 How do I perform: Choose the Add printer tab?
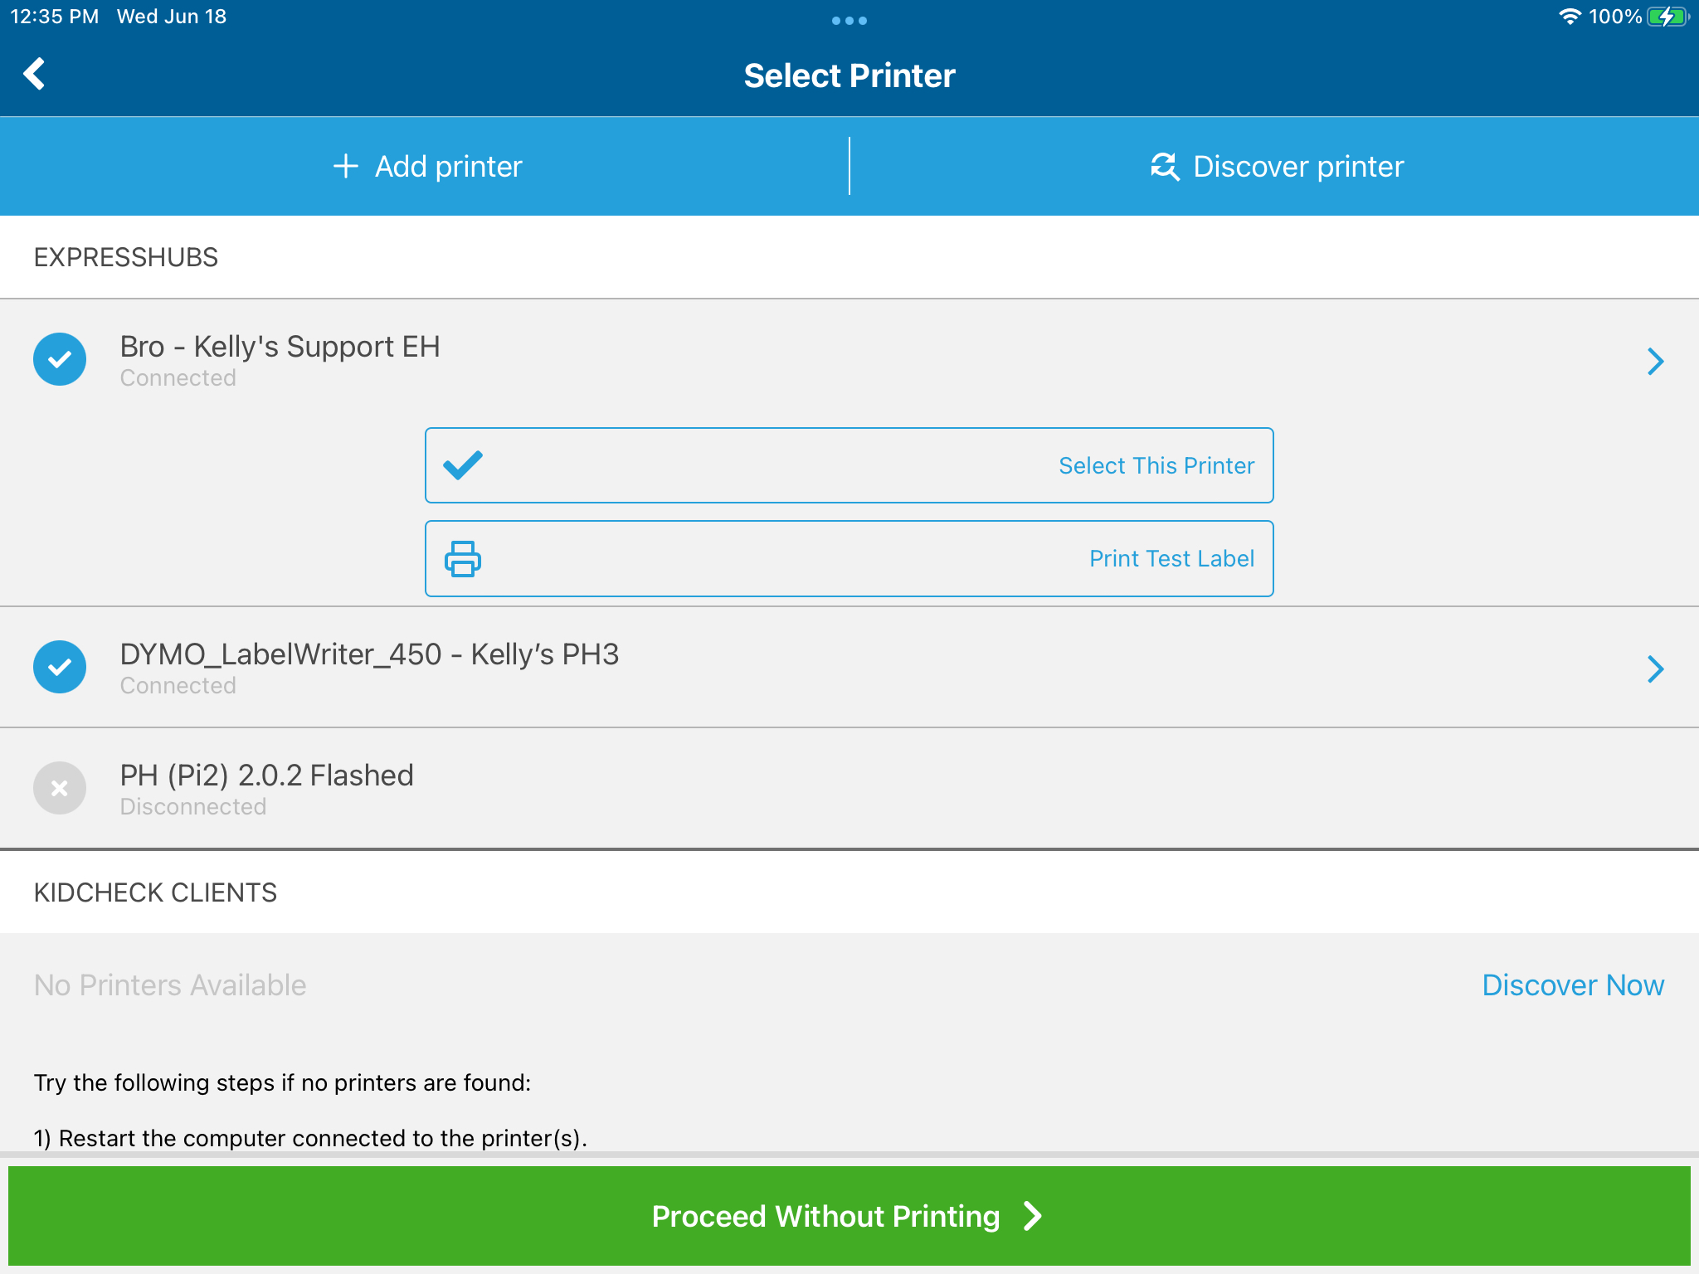(425, 167)
